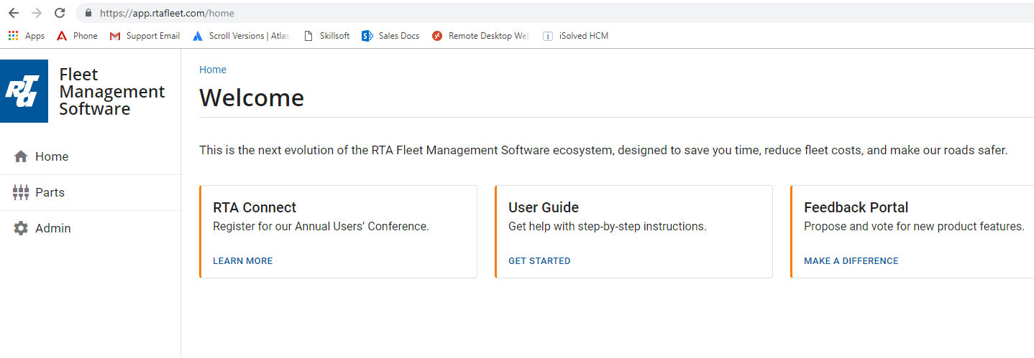Click GET STARTED on the User Guide card
The height and width of the screenshot is (358, 1034).
[x=539, y=261]
